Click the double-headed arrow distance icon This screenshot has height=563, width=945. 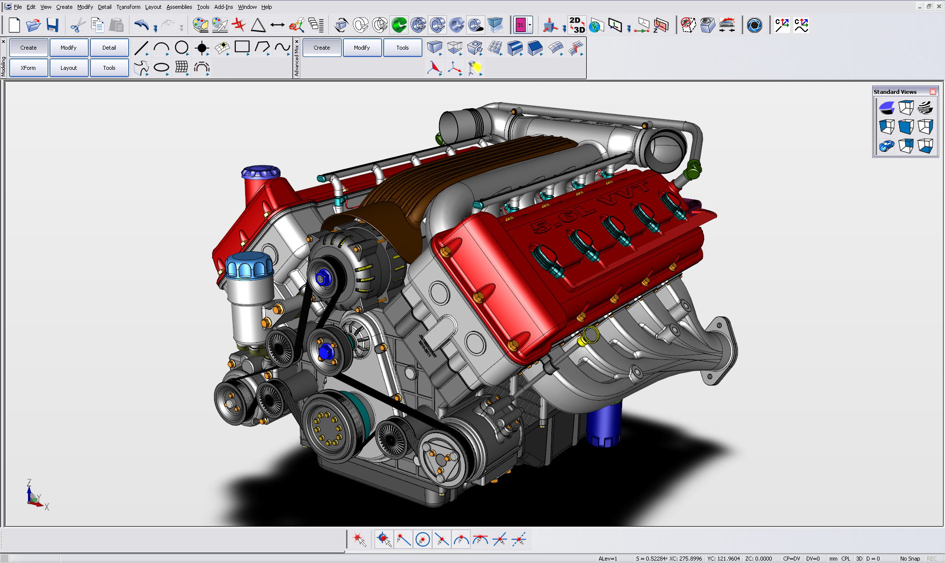coord(278,25)
